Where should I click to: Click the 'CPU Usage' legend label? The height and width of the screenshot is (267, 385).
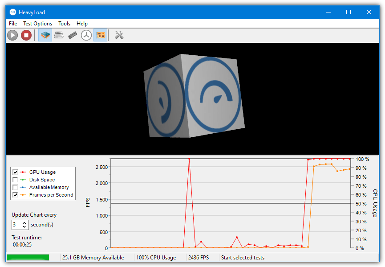[x=42, y=172]
